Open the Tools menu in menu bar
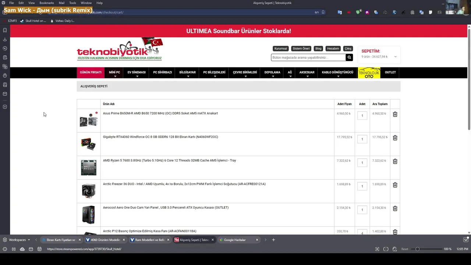 pyautogui.click(x=72, y=3)
